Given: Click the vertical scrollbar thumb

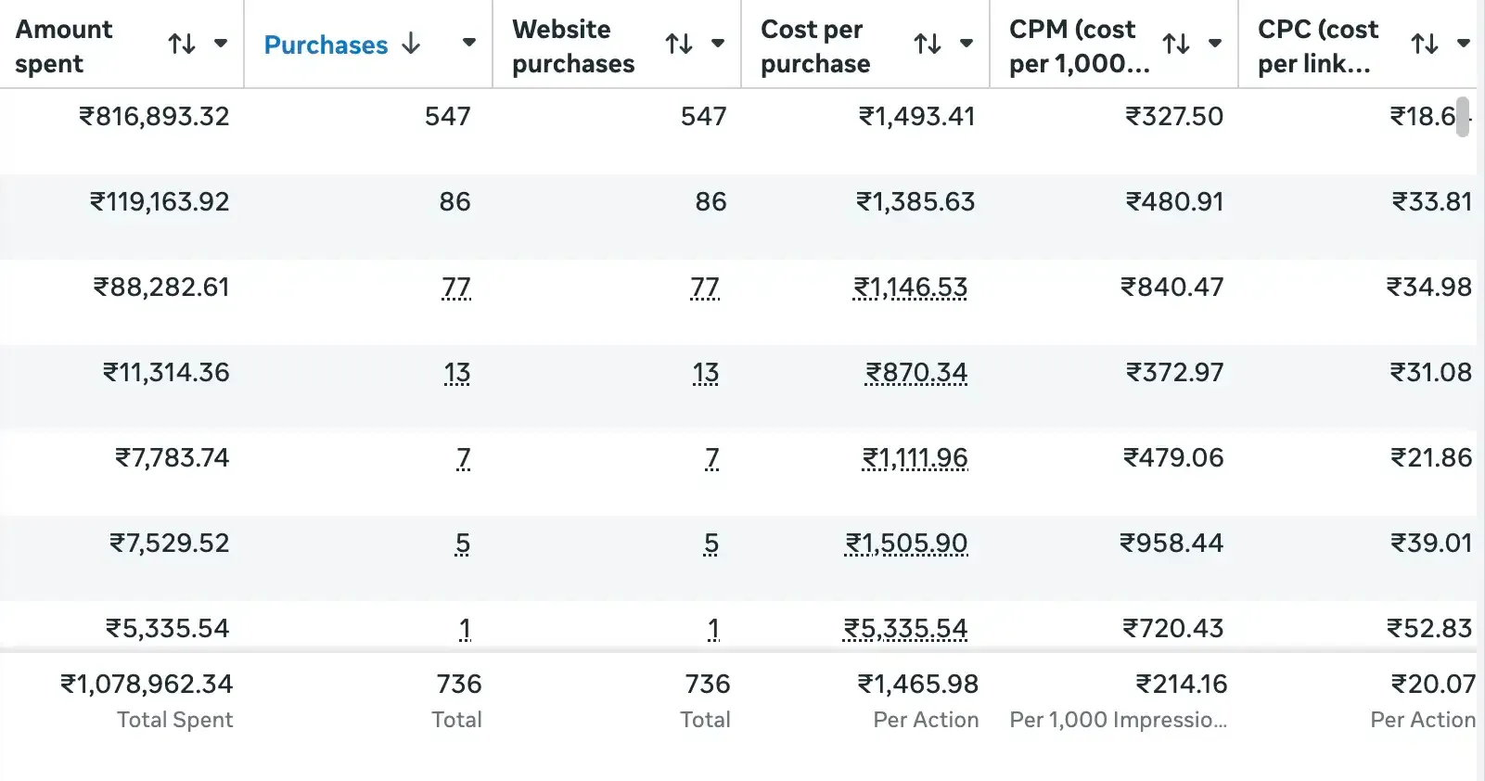Looking at the screenshot, I should 1463,117.
